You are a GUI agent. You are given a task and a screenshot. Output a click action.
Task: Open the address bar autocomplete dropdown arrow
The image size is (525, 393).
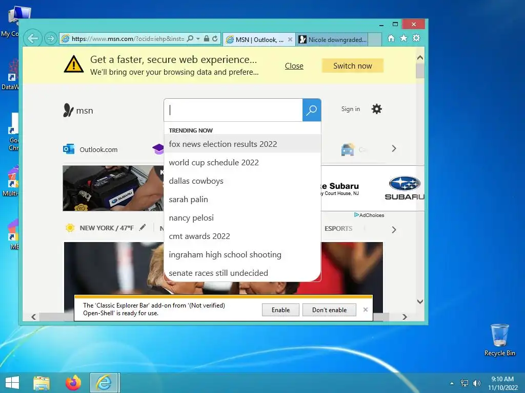pos(198,39)
